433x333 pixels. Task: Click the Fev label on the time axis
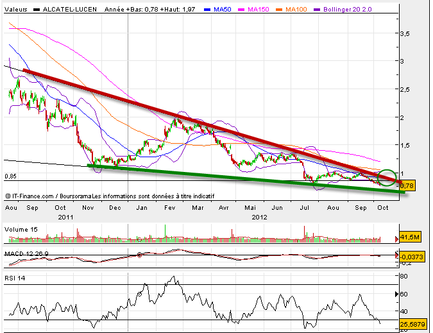(170, 209)
